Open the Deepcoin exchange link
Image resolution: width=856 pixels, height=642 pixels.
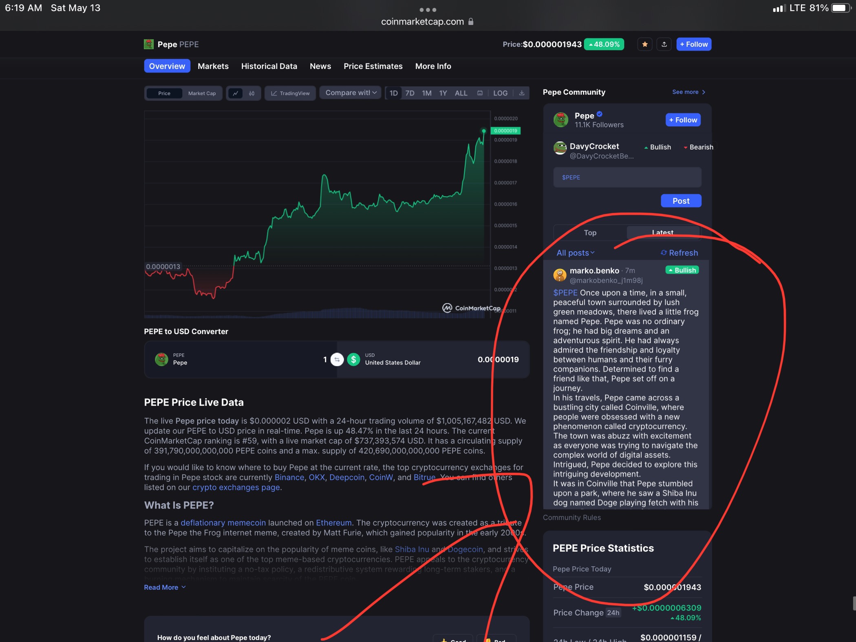pos(346,477)
